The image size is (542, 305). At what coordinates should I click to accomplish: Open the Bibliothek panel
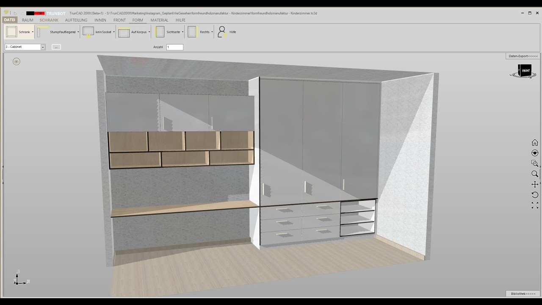click(x=523, y=294)
